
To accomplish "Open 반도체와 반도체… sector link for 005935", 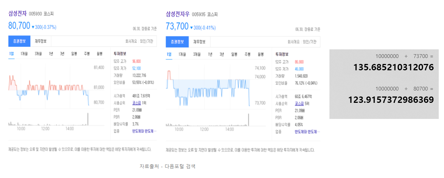I will point(307,132).
